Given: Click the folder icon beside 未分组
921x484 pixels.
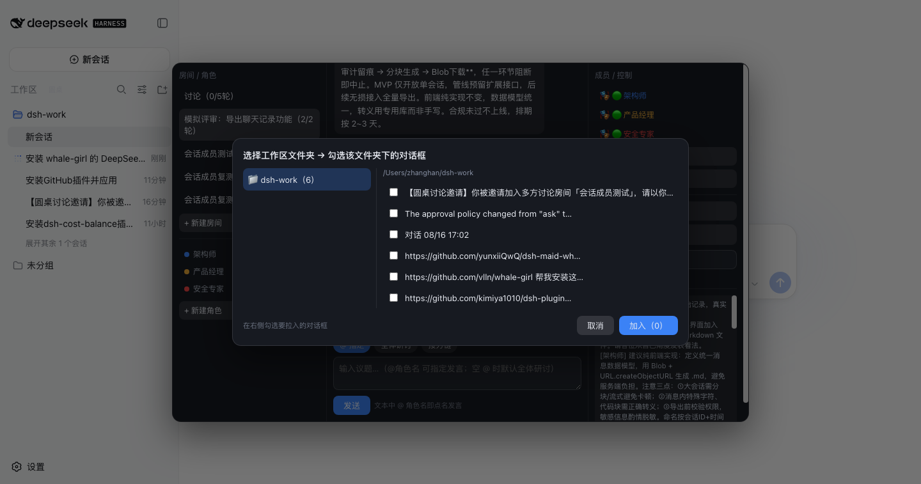Looking at the screenshot, I should click(18, 265).
